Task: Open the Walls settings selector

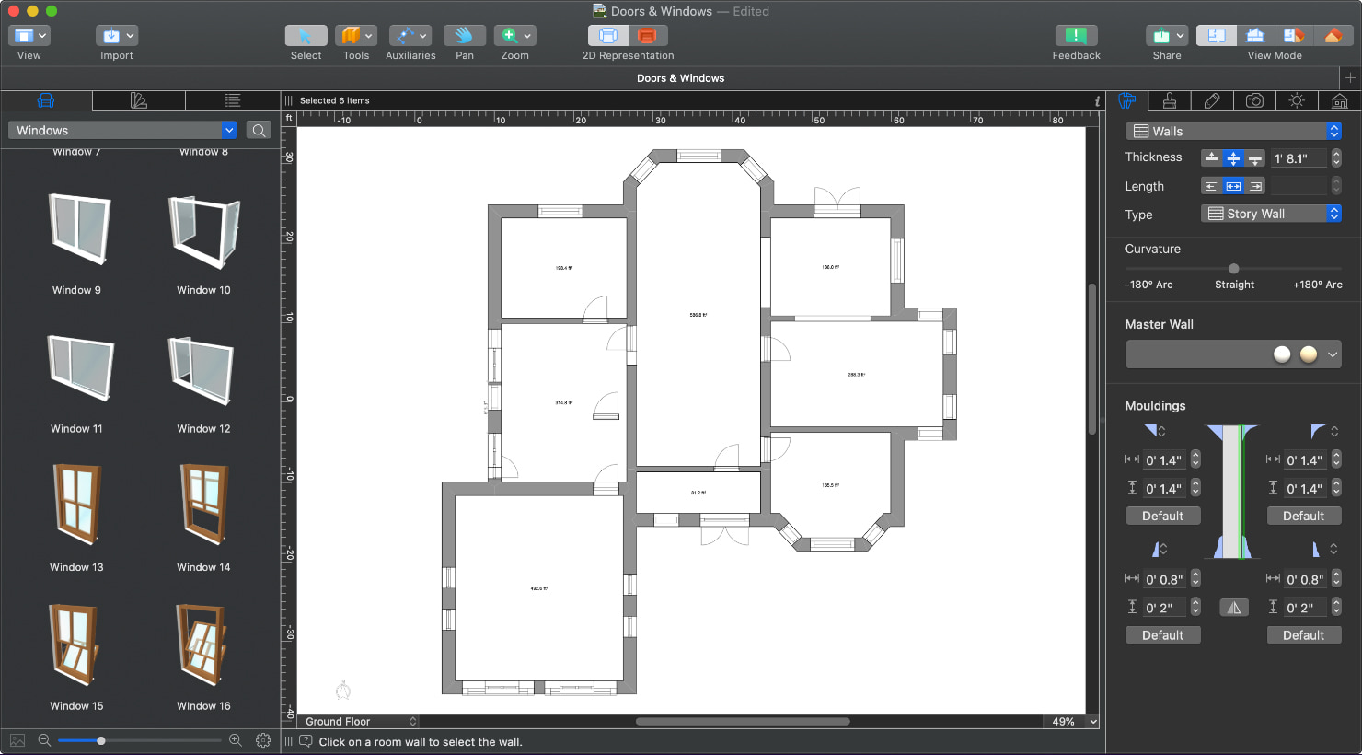Action: 1233,131
